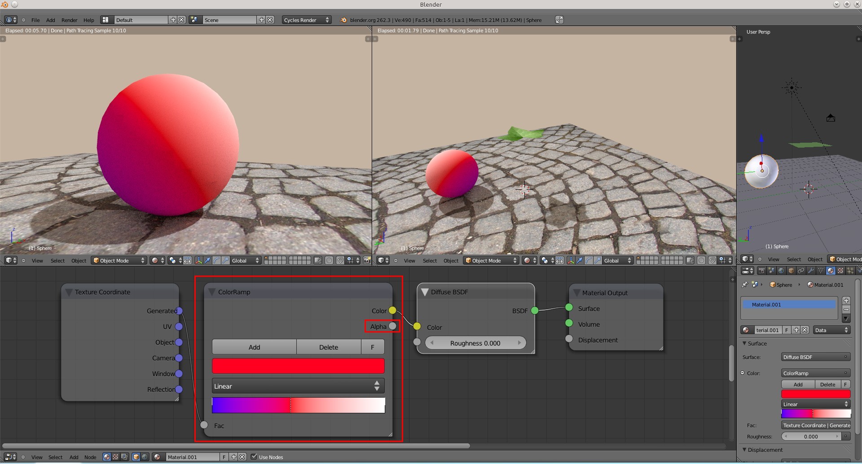The image size is (862, 464).
Task: Pin the properties context with pushpin
Action: 745,285
